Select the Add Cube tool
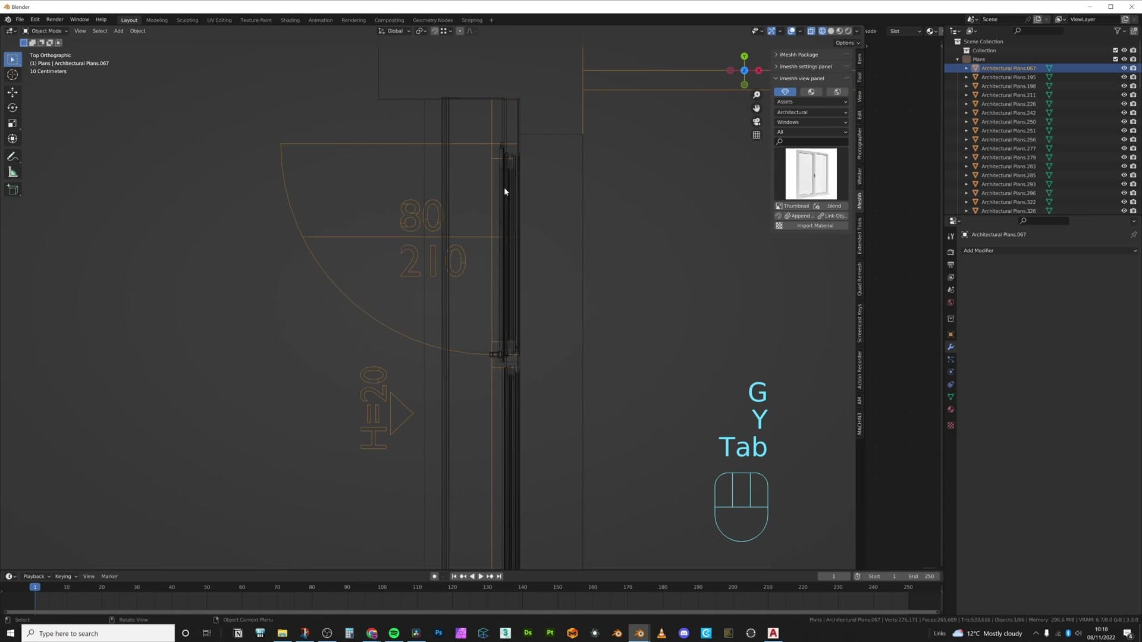This screenshot has width=1142, height=642. (x=12, y=190)
